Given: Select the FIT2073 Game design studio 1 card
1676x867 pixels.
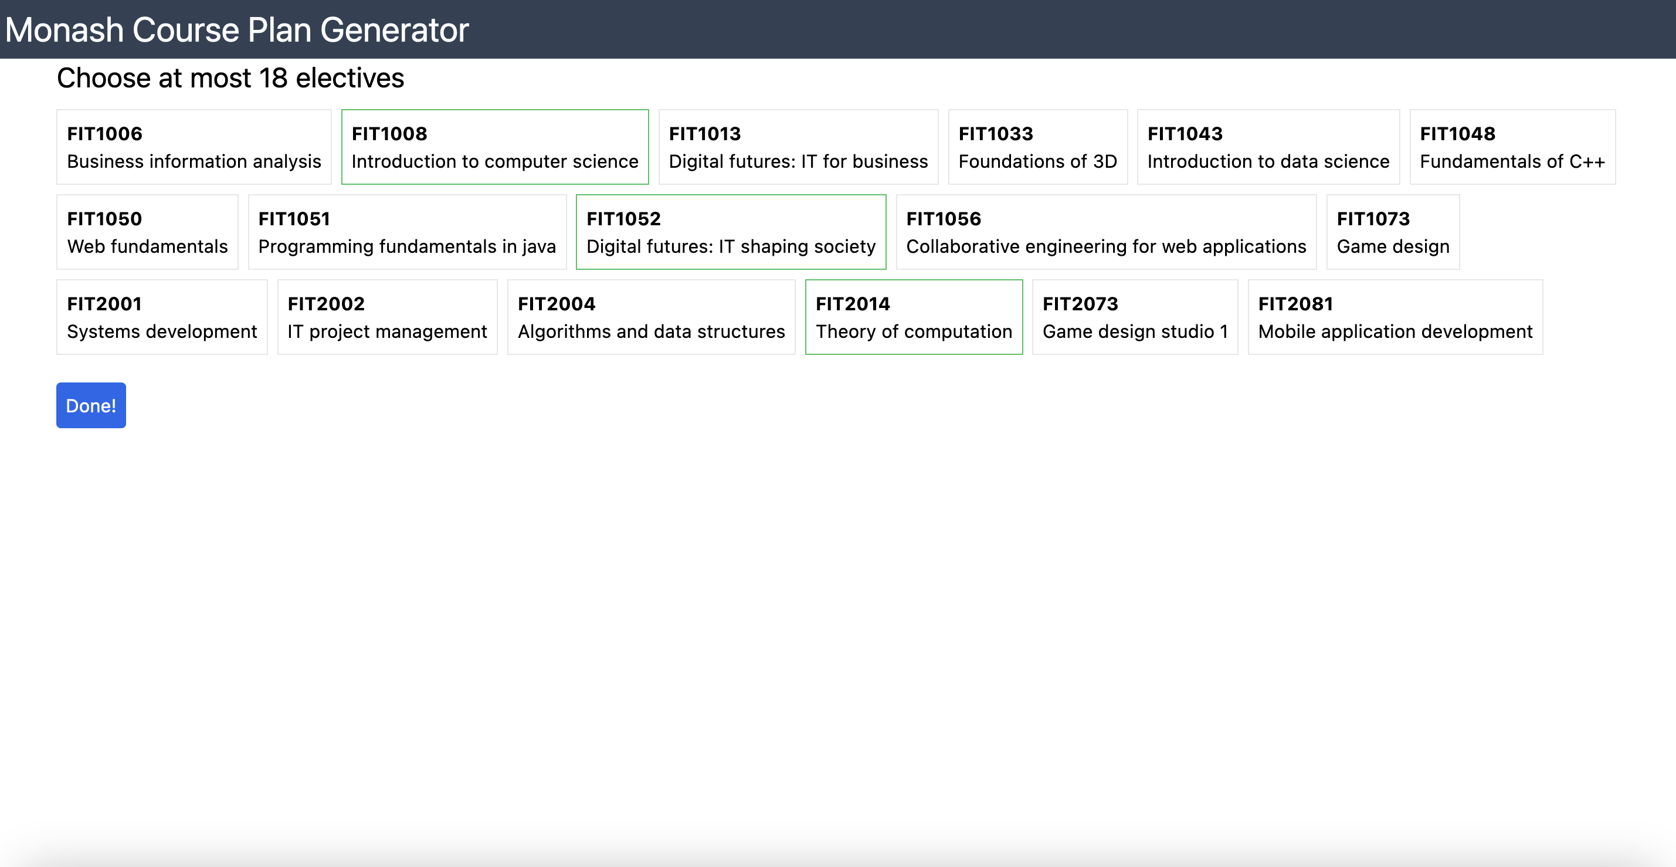Looking at the screenshot, I should click(x=1135, y=317).
